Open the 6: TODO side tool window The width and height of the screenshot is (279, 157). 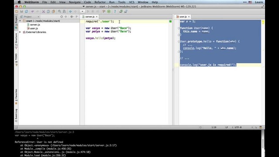pos(16,60)
